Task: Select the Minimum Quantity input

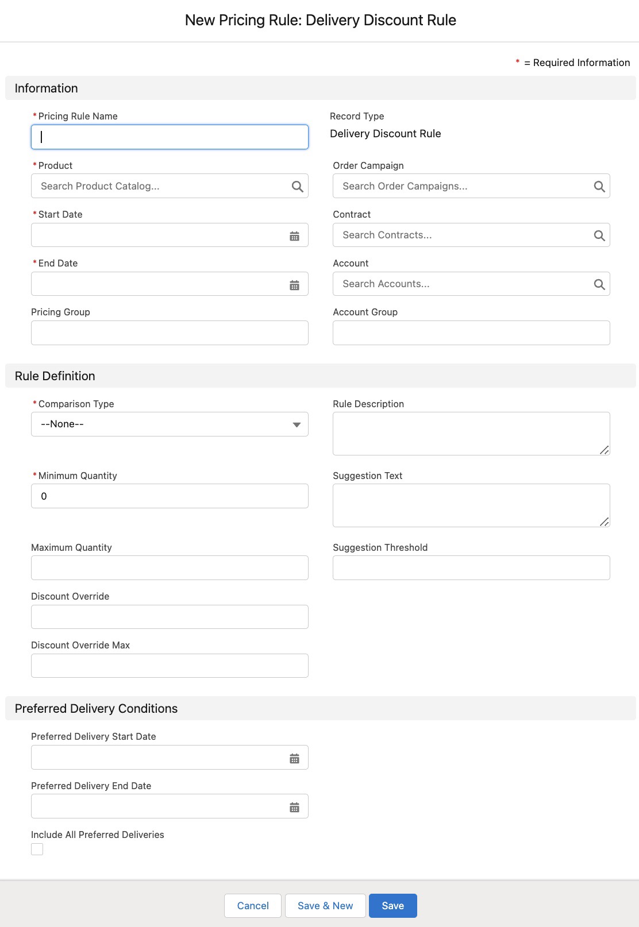Action: pyautogui.click(x=170, y=496)
